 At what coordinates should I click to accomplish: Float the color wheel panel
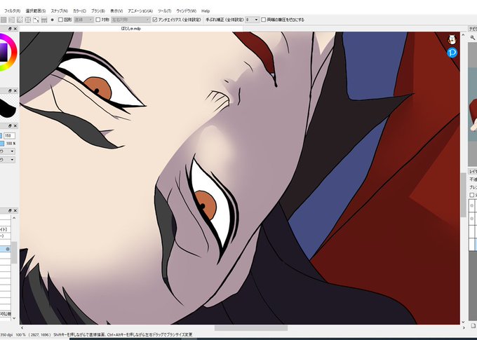pos(10,29)
